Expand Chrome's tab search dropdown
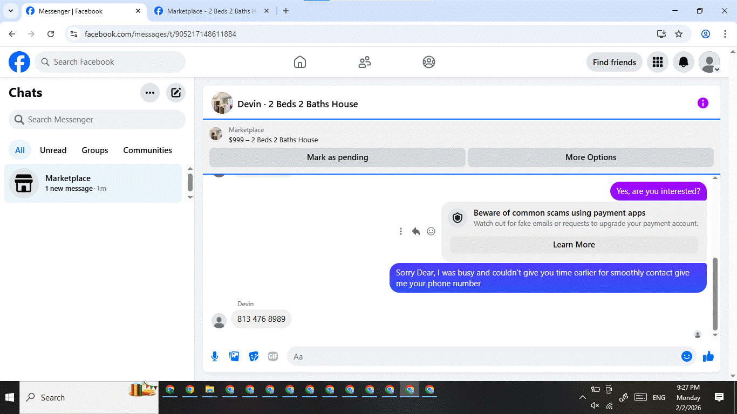737x414 pixels. (11, 11)
